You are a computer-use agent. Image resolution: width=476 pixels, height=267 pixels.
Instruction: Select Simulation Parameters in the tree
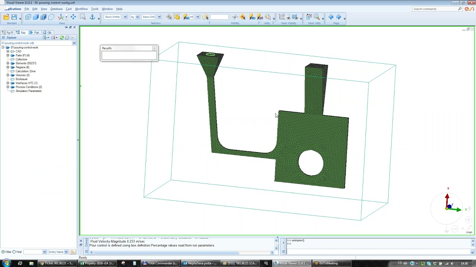[x=28, y=91]
